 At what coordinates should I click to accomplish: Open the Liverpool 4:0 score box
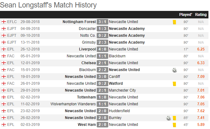click(x=102, y=49)
